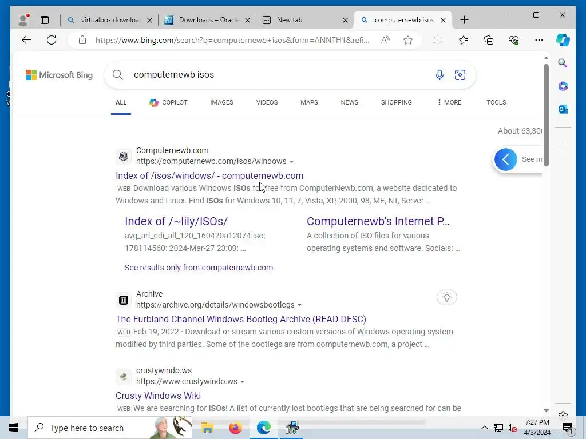
Task: Open the network icon in system tray
Action: (498, 428)
